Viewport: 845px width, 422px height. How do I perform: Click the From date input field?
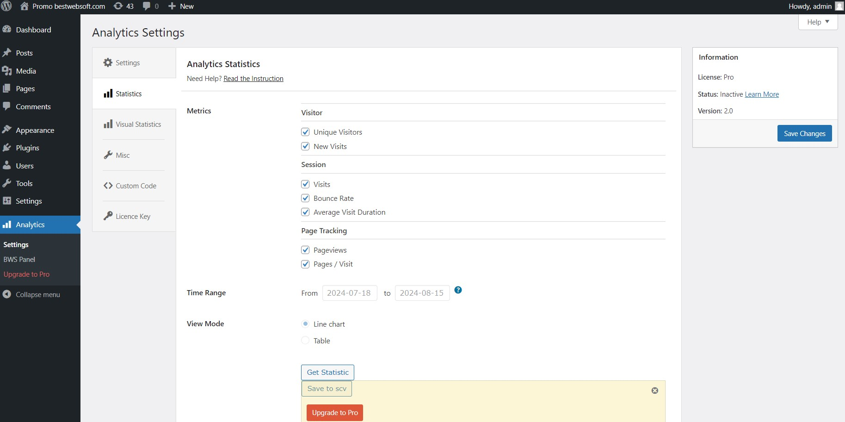pos(349,293)
